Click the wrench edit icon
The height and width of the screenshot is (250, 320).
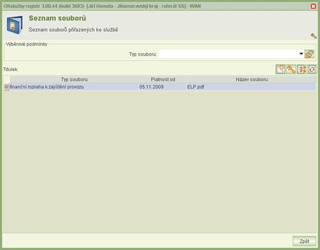(x=291, y=69)
